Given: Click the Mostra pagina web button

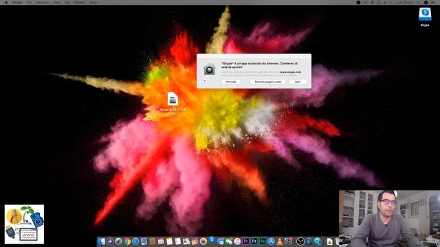Looking at the screenshot, I should point(267,82).
